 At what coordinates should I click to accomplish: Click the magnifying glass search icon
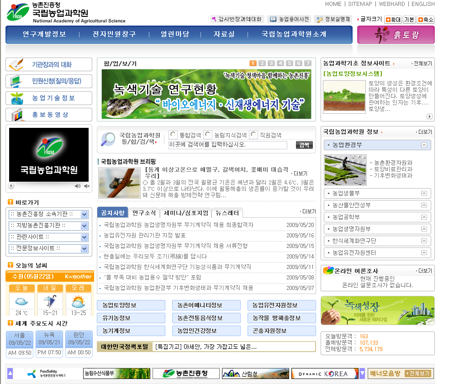pos(108,139)
